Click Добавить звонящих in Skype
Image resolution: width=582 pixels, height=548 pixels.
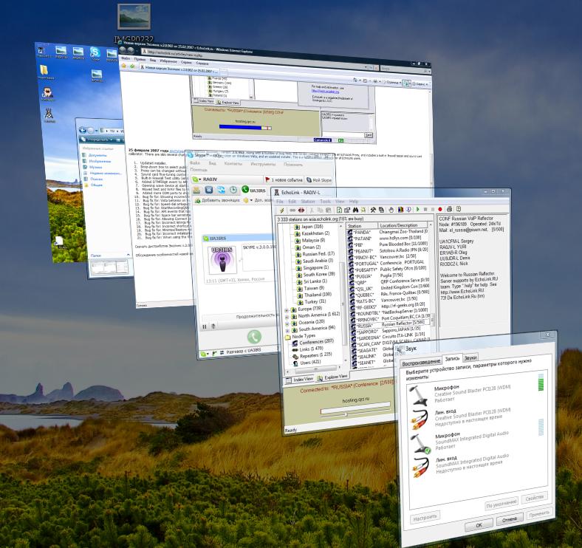click(217, 200)
